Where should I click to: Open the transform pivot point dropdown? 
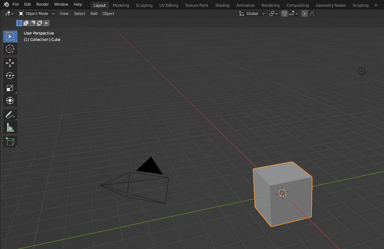point(273,14)
